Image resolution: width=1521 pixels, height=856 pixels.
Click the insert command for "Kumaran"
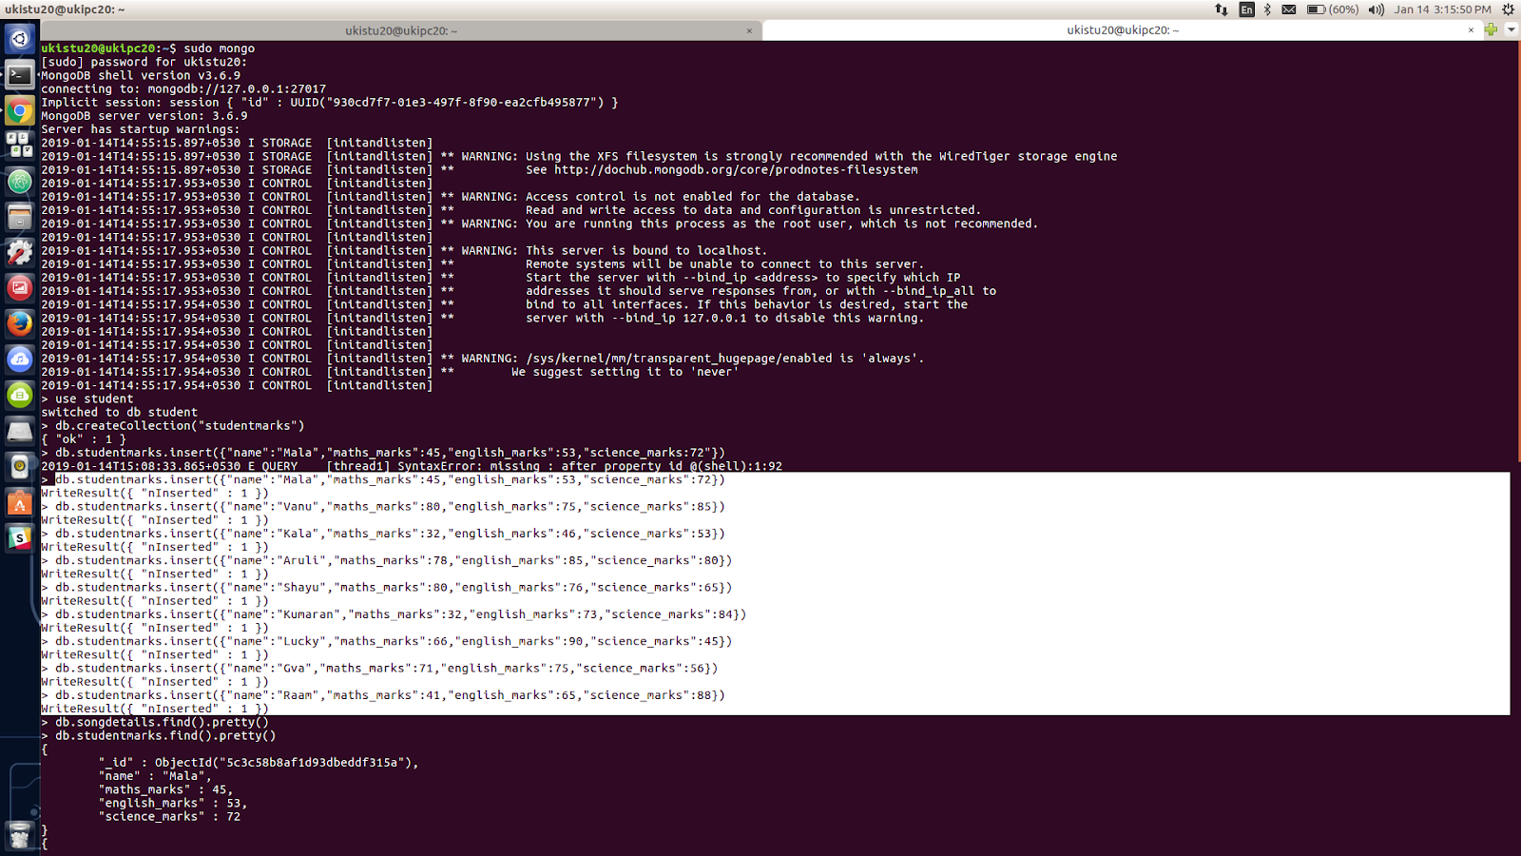(401, 614)
